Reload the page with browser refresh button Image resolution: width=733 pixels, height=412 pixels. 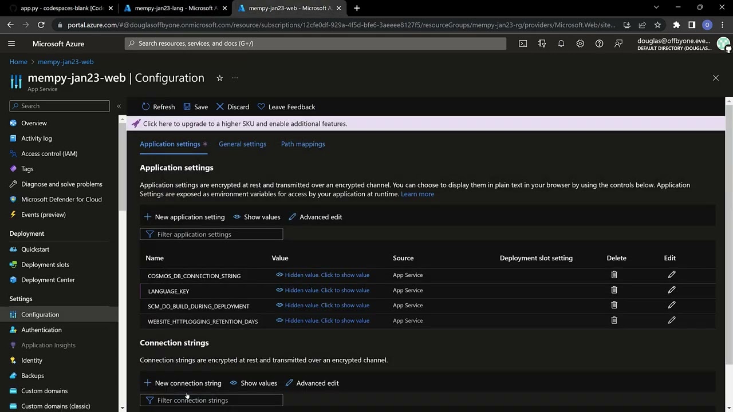click(x=41, y=25)
